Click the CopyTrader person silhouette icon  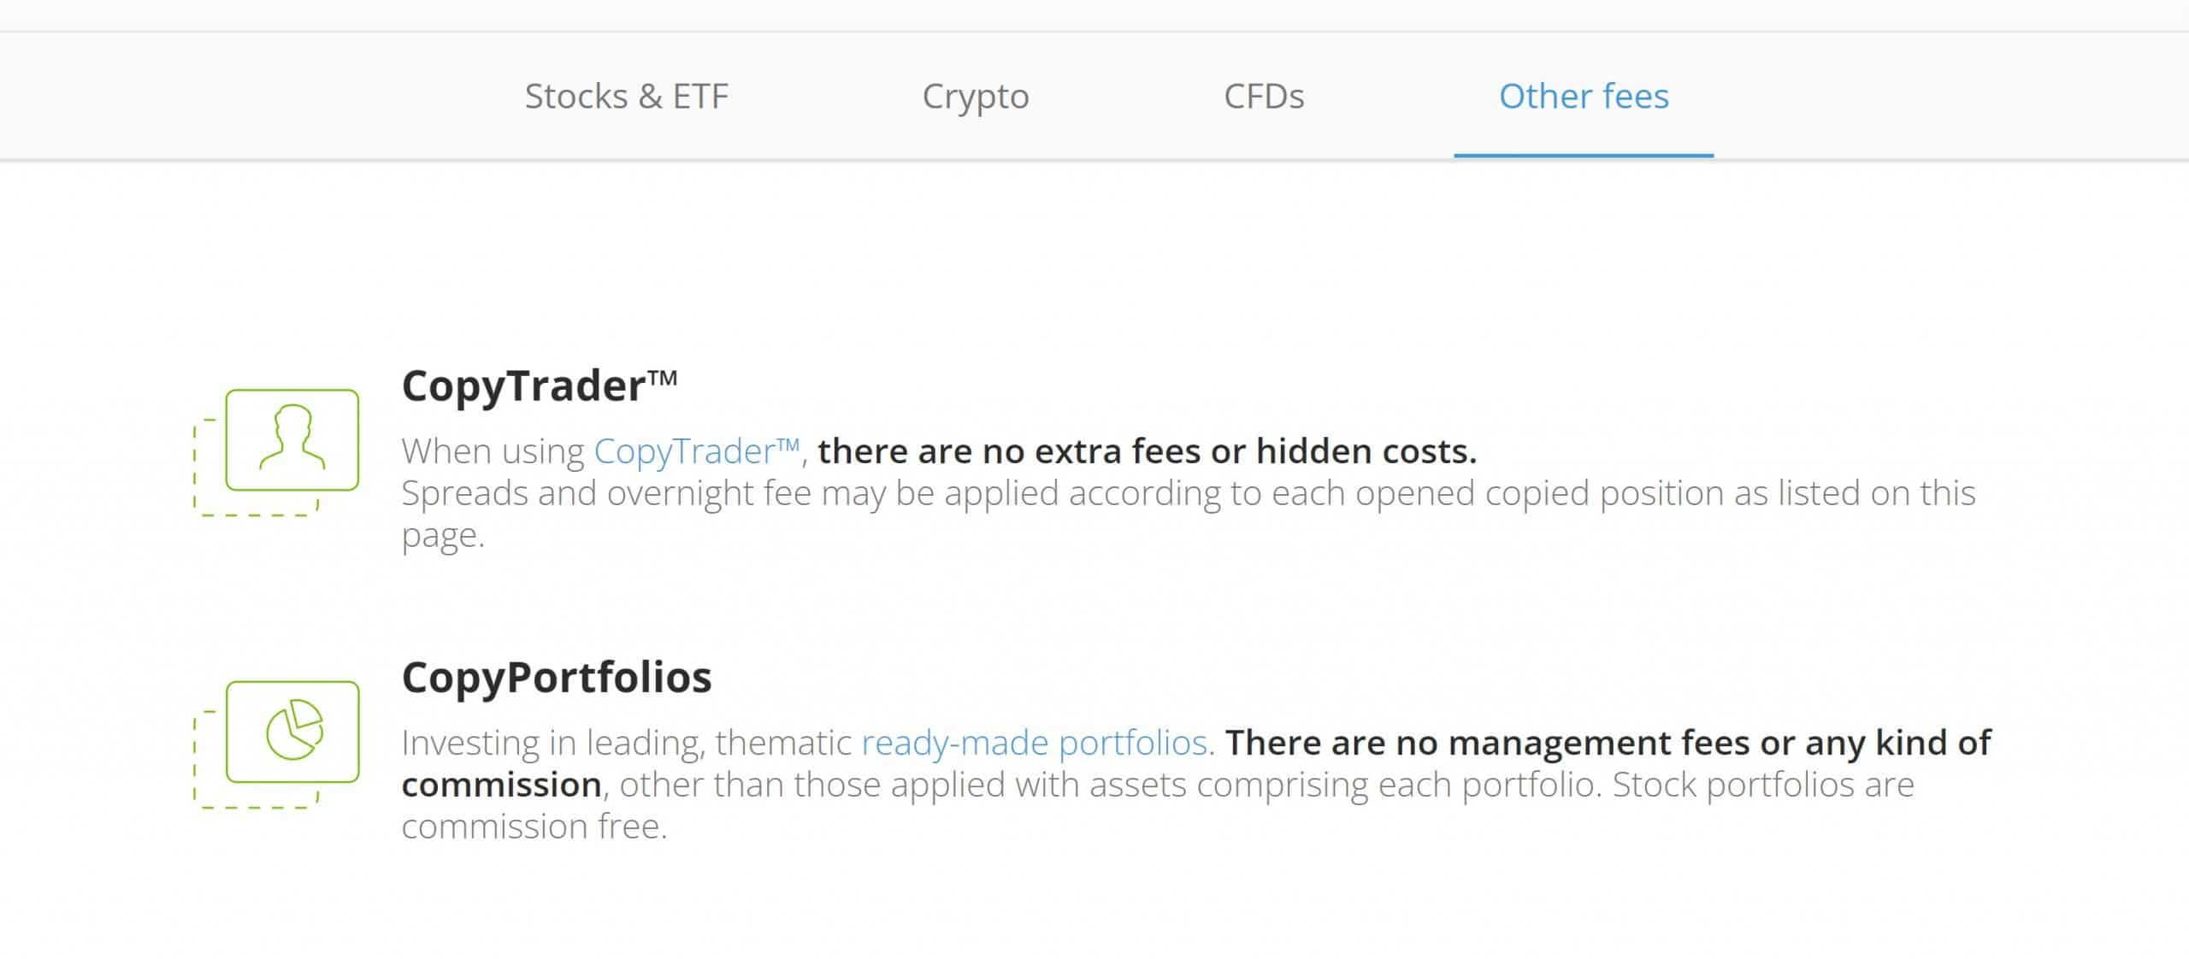click(x=292, y=438)
